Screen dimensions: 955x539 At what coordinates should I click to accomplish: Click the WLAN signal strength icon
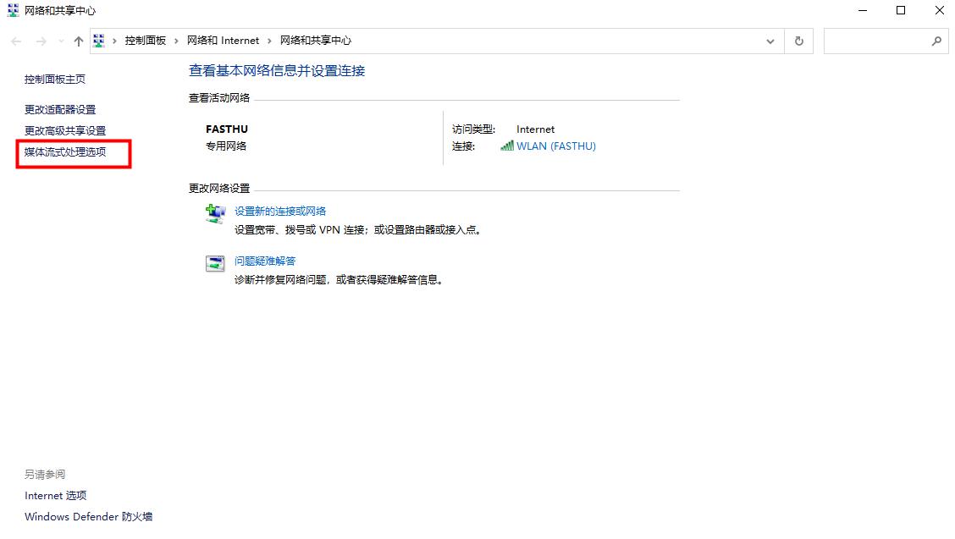click(509, 146)
